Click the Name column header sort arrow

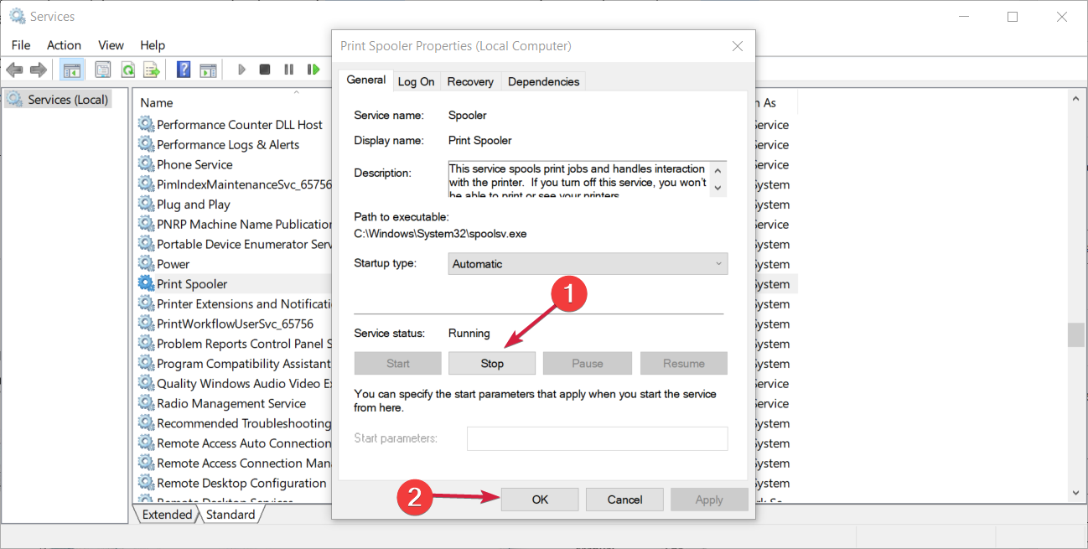click(x=296, y=92)
